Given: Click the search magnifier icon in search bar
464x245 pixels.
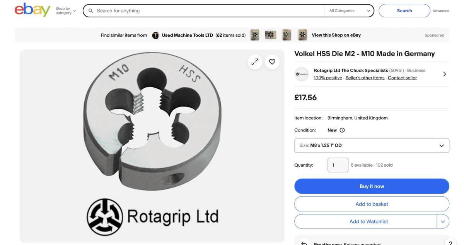Looking at the screenshot, I should [91, 11].
